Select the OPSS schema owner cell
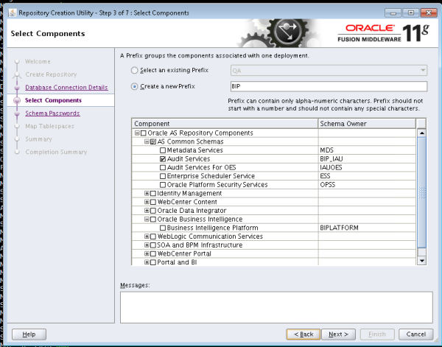 click(367, 185)
